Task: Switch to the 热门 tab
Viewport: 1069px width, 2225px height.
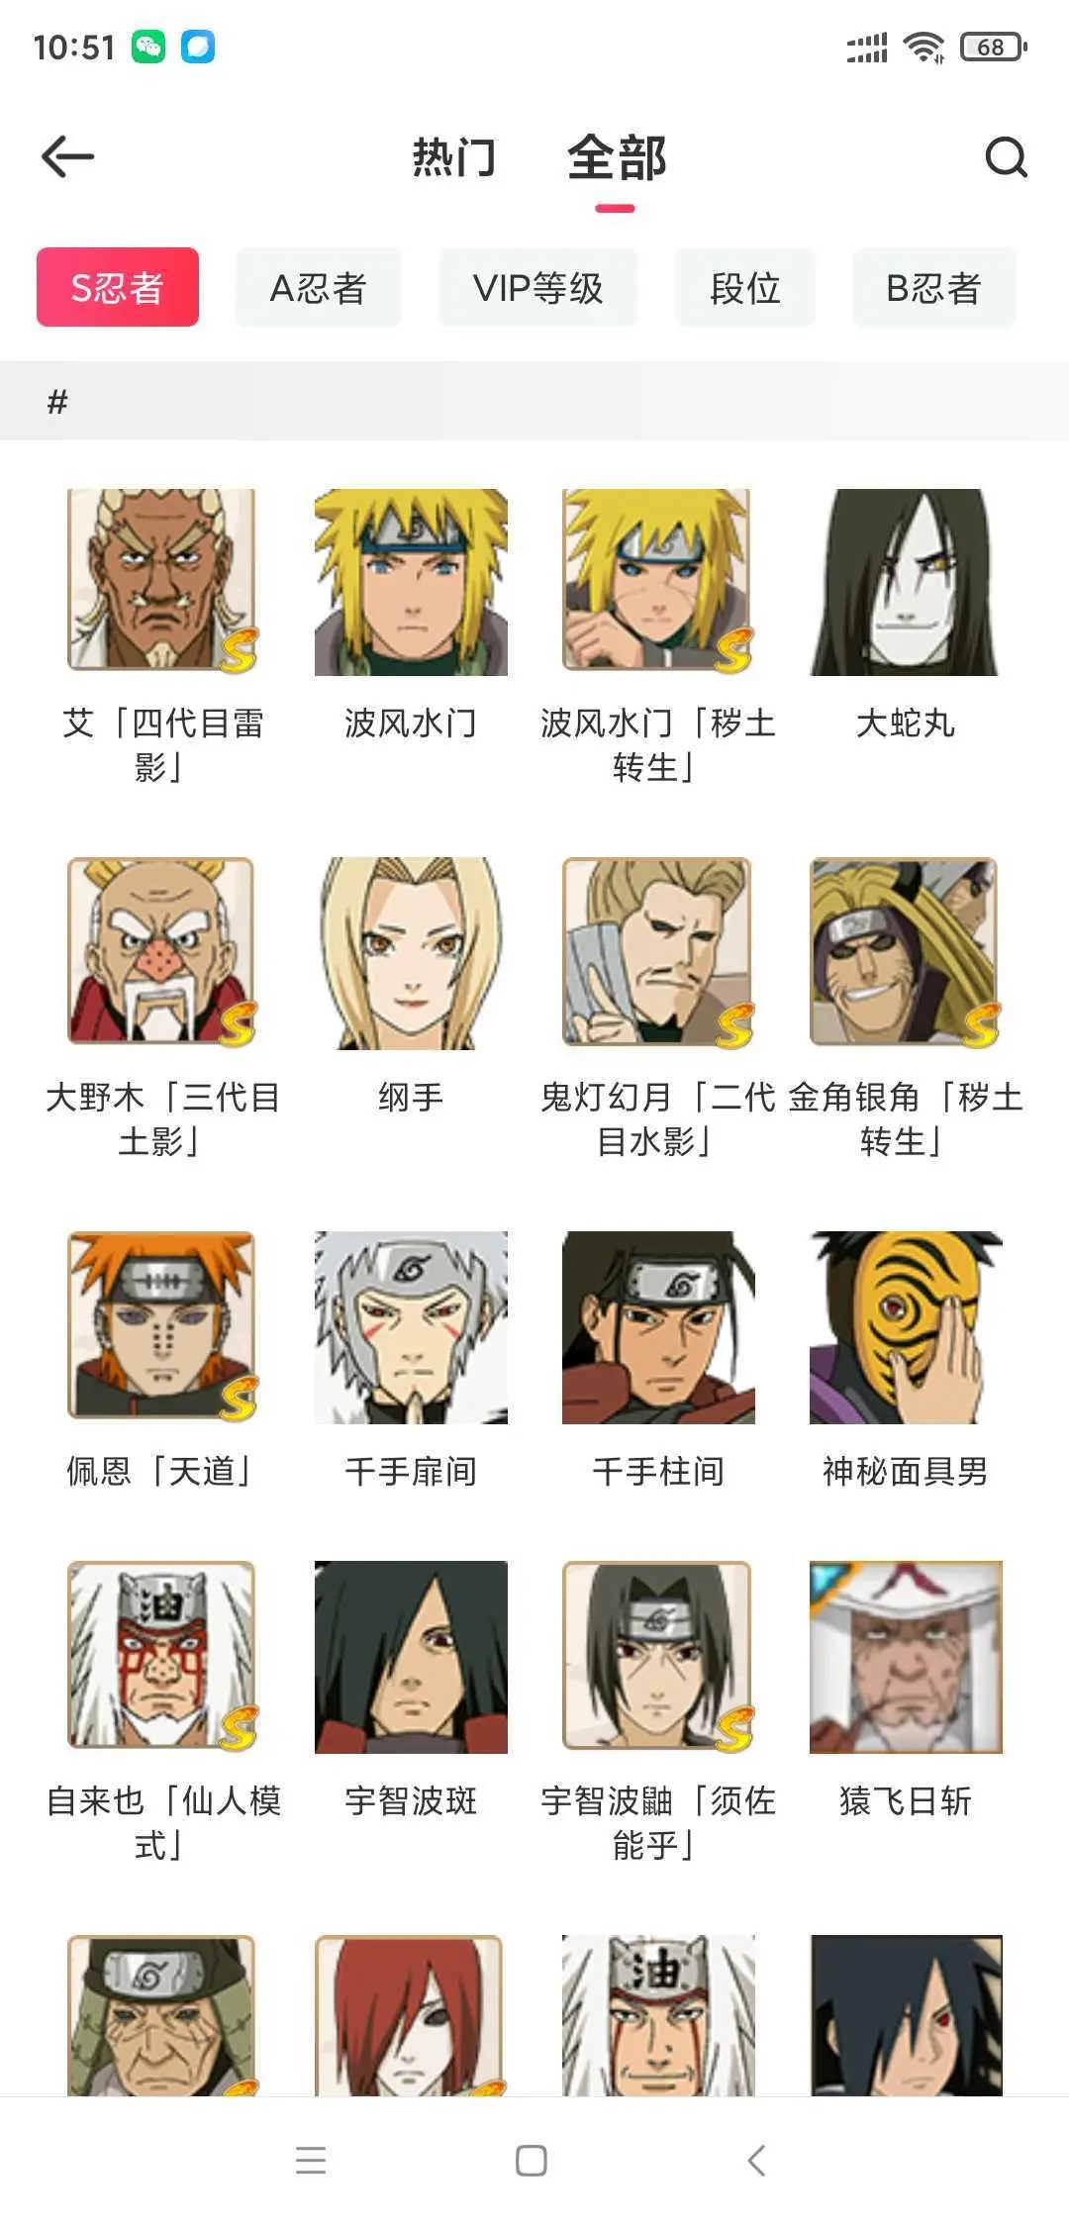Action: click(454, 157)
